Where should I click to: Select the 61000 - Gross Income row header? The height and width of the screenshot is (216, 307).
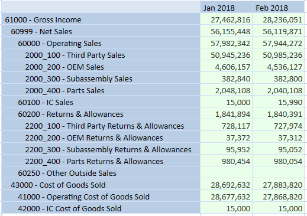click(101, 19)
